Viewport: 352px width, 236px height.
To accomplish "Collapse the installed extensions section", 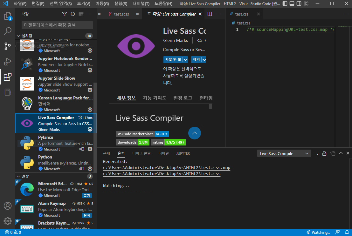I will (x=18, y=36).
